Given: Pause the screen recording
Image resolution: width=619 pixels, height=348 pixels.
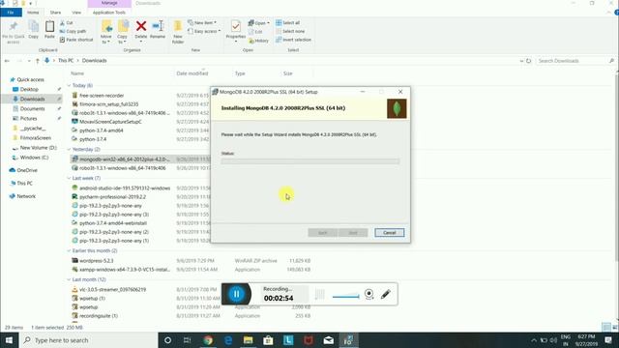Looking at the screenshot, I should pos(236,294).
